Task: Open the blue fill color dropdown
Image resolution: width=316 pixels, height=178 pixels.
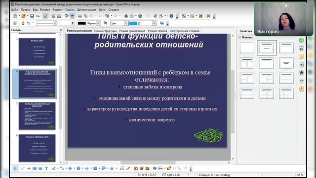Action: coord(154,23)
